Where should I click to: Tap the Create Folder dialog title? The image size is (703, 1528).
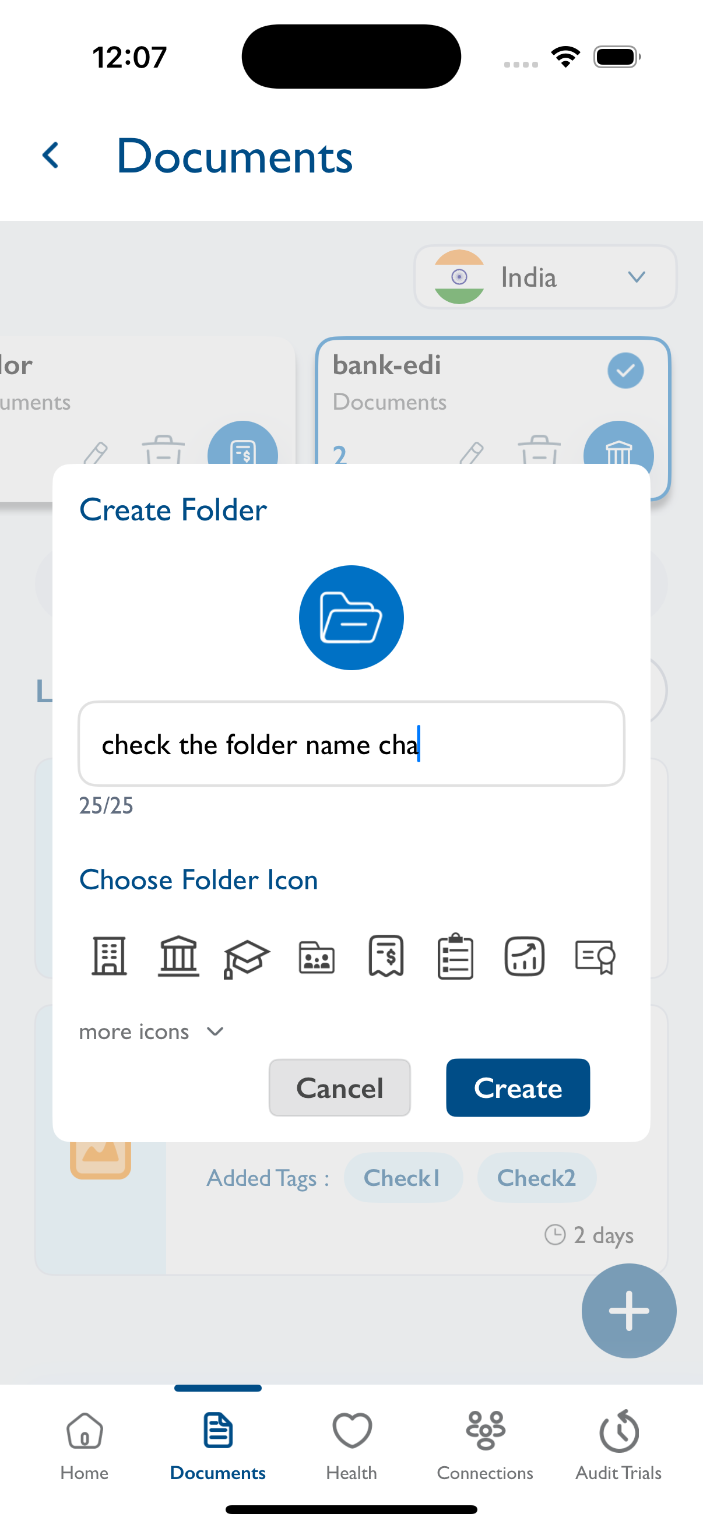(173, 509)
